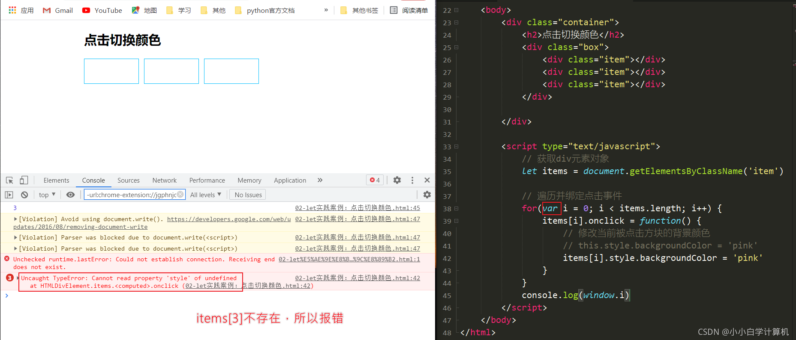Image resolution: width=796 pixels, height=340 pixels.
Task: Open the 地图 maps bookmark
Action: point(144,10)
